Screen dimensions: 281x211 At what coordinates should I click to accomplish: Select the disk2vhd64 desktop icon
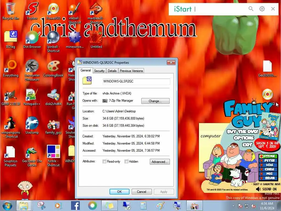53,97
